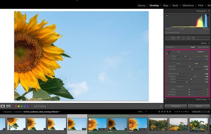The image size is (211, 134).
Task: Open Before/After comparison view icon
Action: point(8,106)
